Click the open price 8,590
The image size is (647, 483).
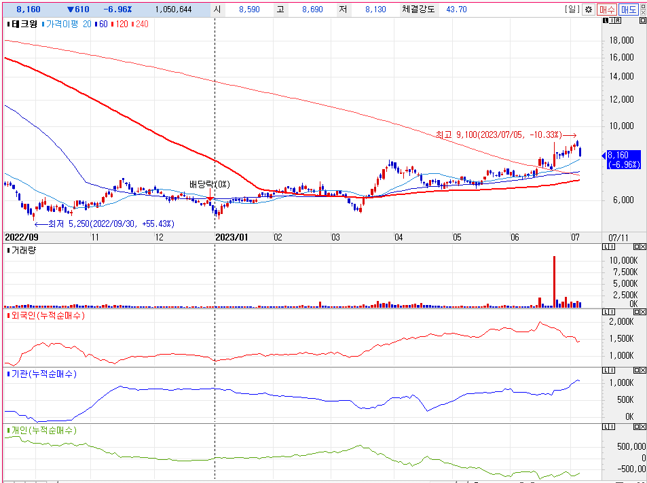[x=249, y=9]
